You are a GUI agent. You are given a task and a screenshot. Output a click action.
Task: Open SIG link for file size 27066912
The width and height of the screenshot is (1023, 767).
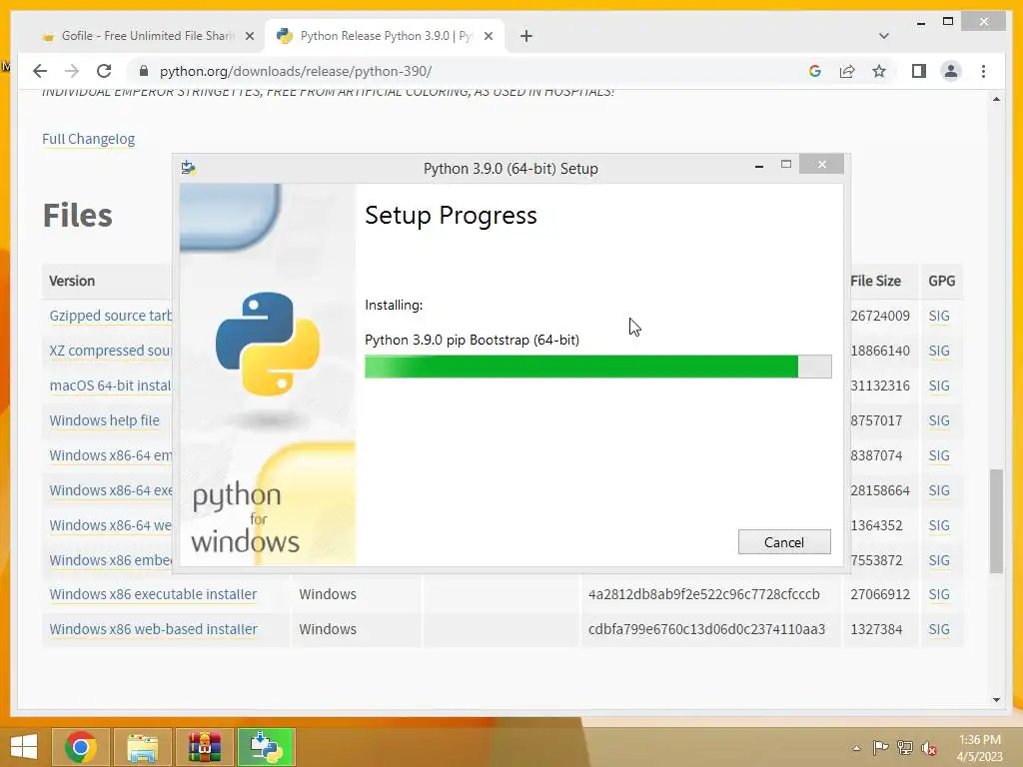point(939,594)
